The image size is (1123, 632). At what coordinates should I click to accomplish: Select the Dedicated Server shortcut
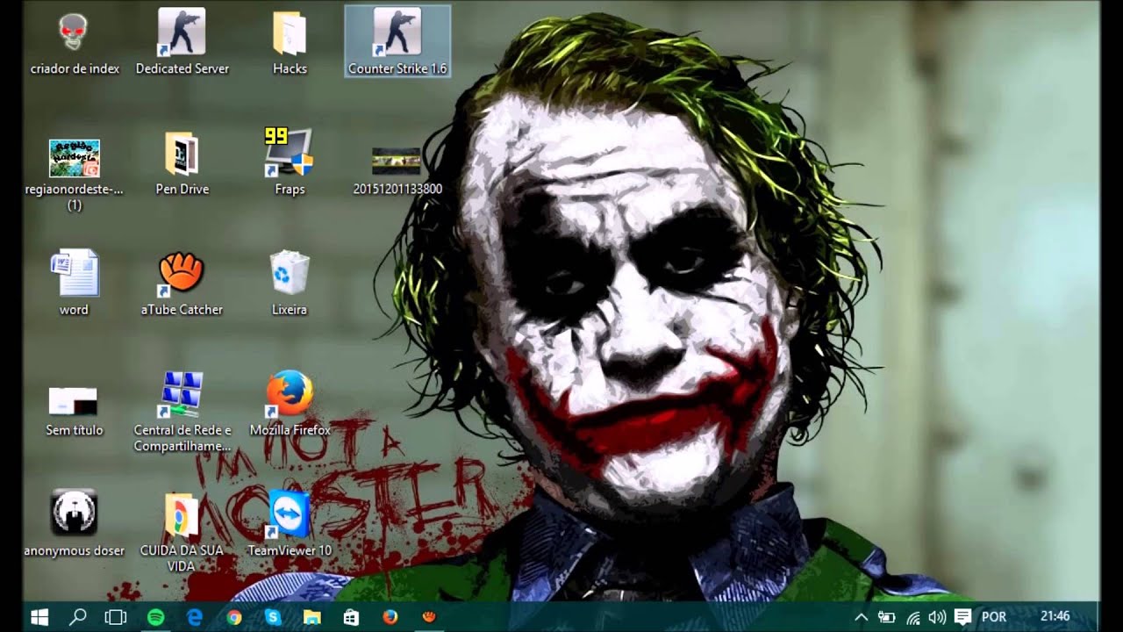pos(182,42)
